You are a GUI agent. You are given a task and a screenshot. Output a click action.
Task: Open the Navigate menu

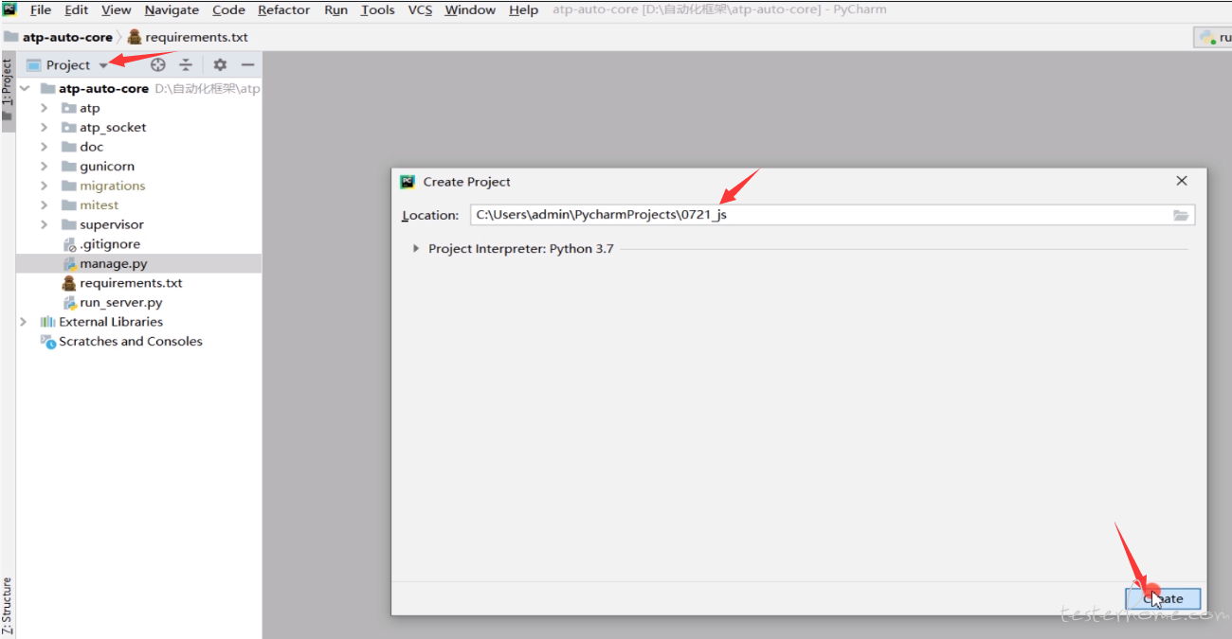(x=172, y=9)
